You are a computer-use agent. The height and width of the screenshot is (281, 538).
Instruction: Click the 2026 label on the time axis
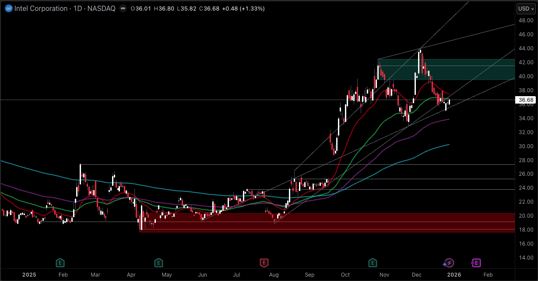[454, 274]
